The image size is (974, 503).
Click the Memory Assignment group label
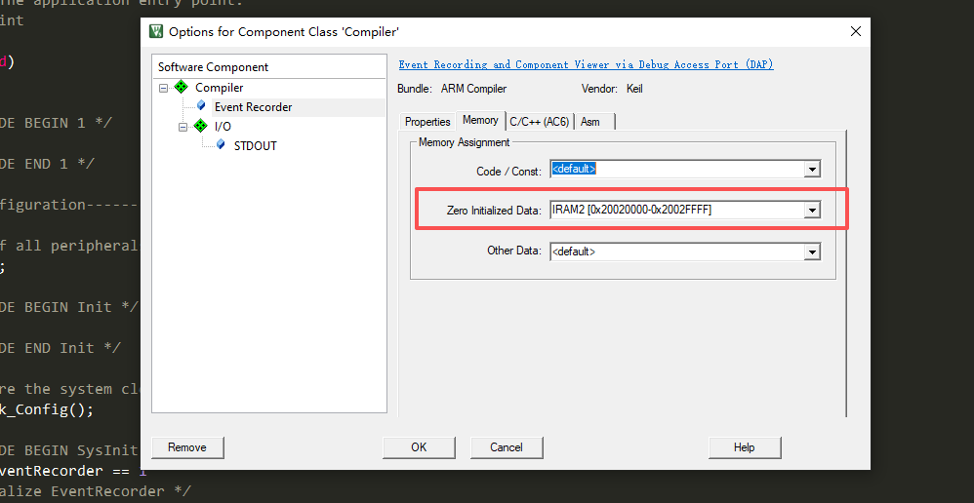point(464,142)
